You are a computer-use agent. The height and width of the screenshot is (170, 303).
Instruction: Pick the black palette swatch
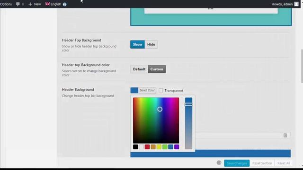pyautogui.click(x=135, y=147)
